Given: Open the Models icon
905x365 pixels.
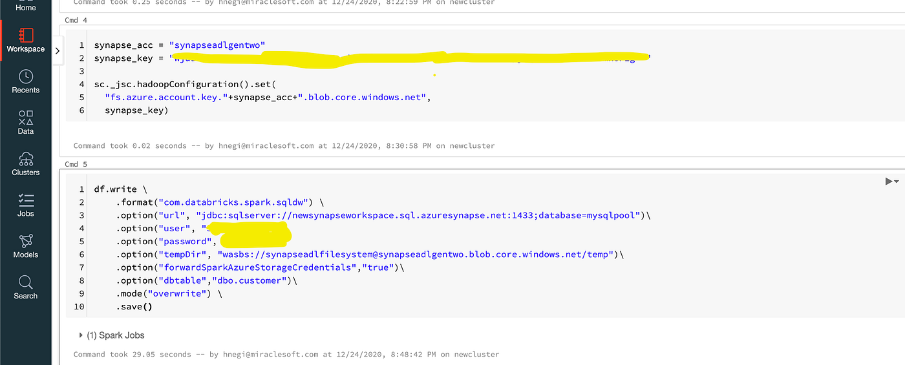Looking at the screenshot, I should point(26,241).
